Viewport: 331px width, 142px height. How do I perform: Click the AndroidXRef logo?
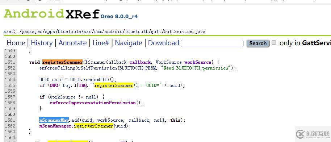pyautogui.click(x=51, y=14)
